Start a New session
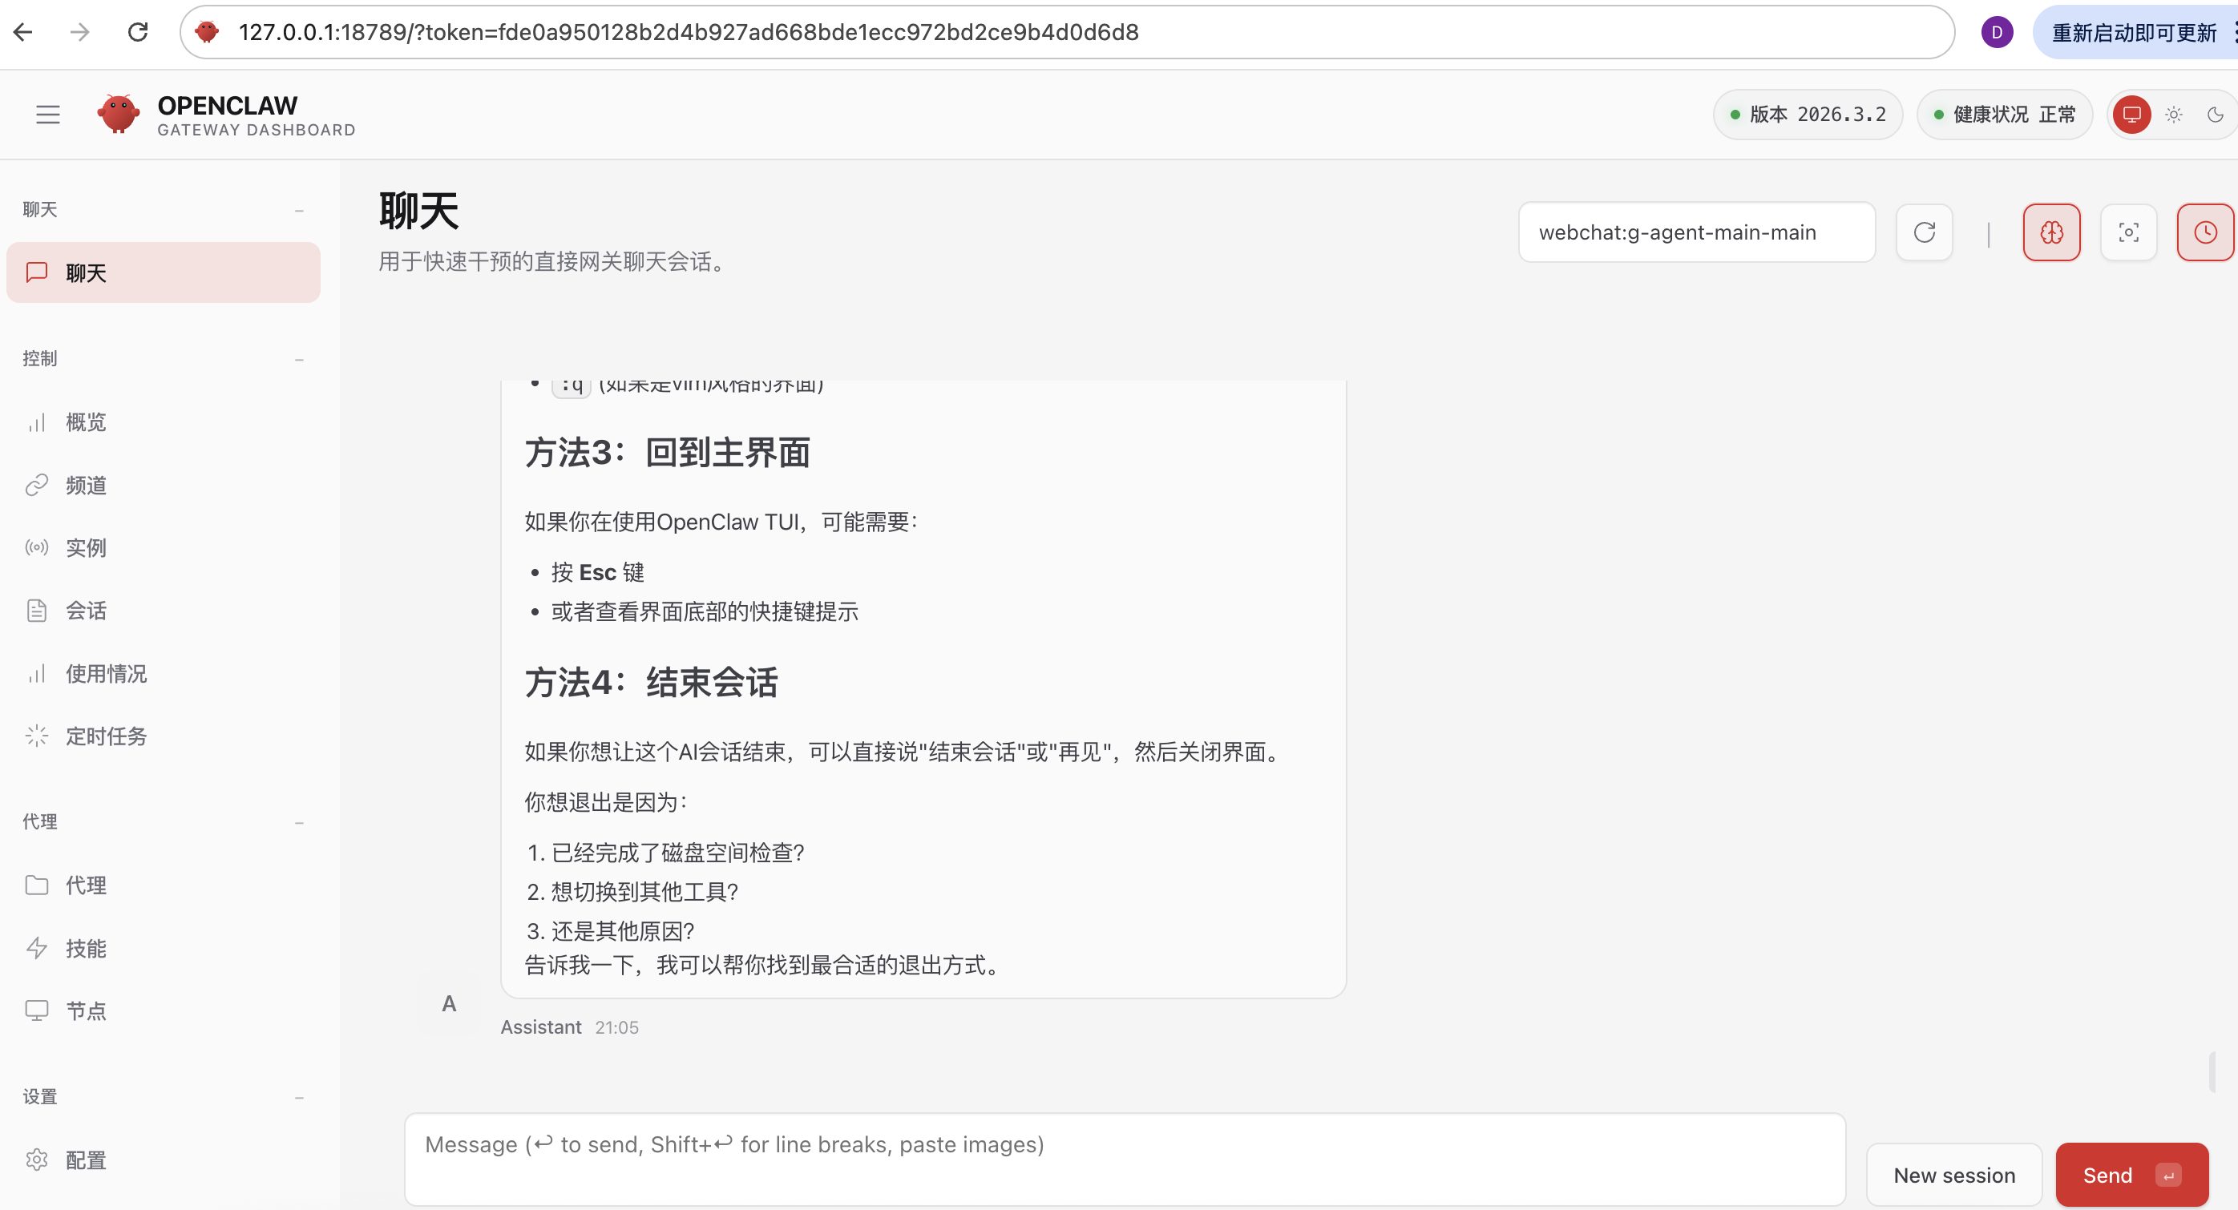This screenshot has height=1210, width=2238. (x=1954, y=1175)
